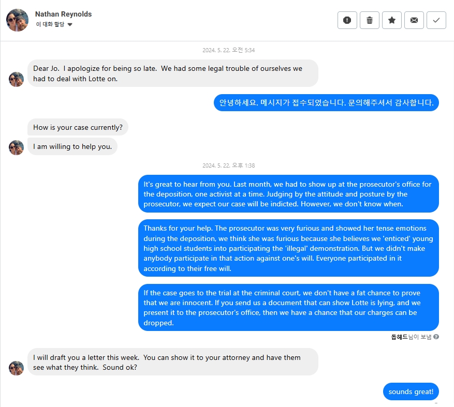Screen dimensions: 454x407
Task: Delete conversation using trash icon
Action: click(x=370, y=20)
